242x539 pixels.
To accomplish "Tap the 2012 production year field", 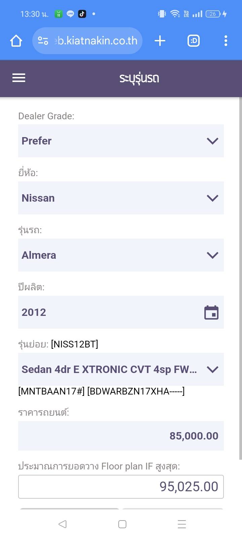I will 108,312.
